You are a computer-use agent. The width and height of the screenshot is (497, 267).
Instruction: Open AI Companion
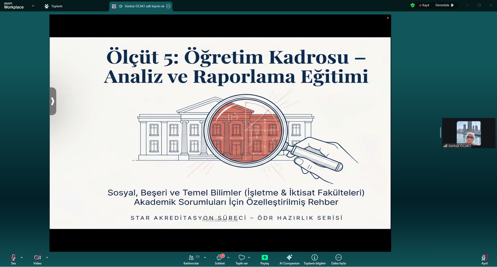(289, 259)
